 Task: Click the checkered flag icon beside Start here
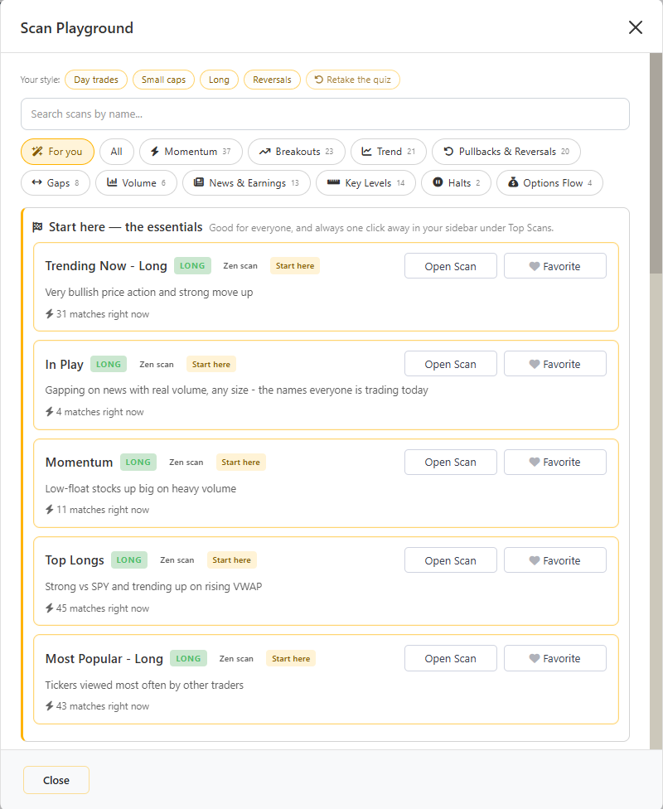(x=37, y=227)
